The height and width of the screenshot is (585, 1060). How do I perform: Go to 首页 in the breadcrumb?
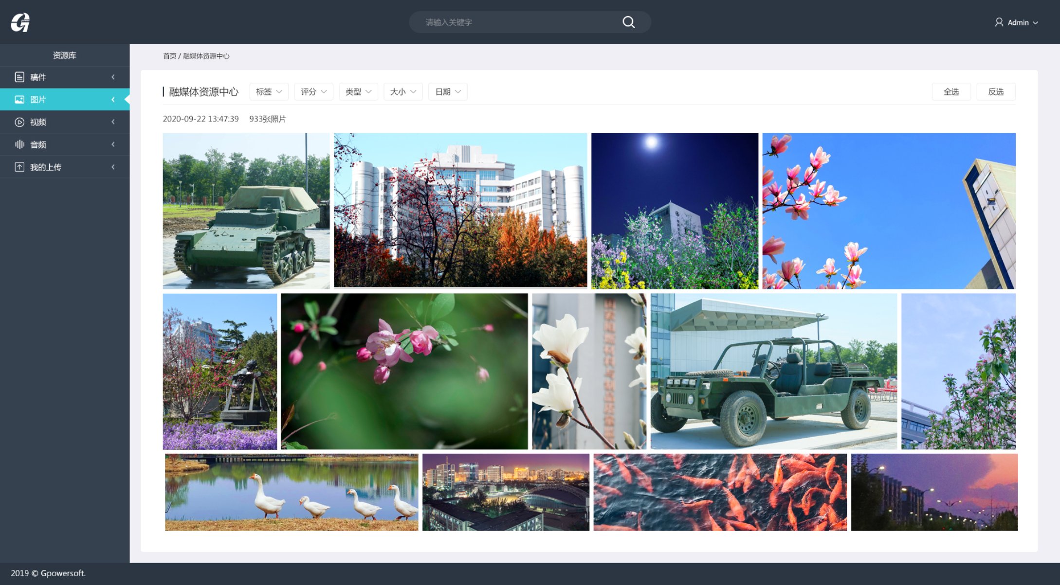click(169, 56)
